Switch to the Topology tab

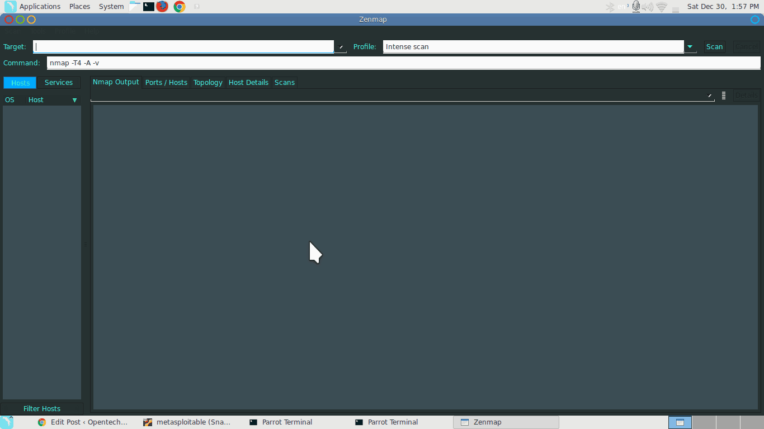pyautogui.click(x=207, y=83)
